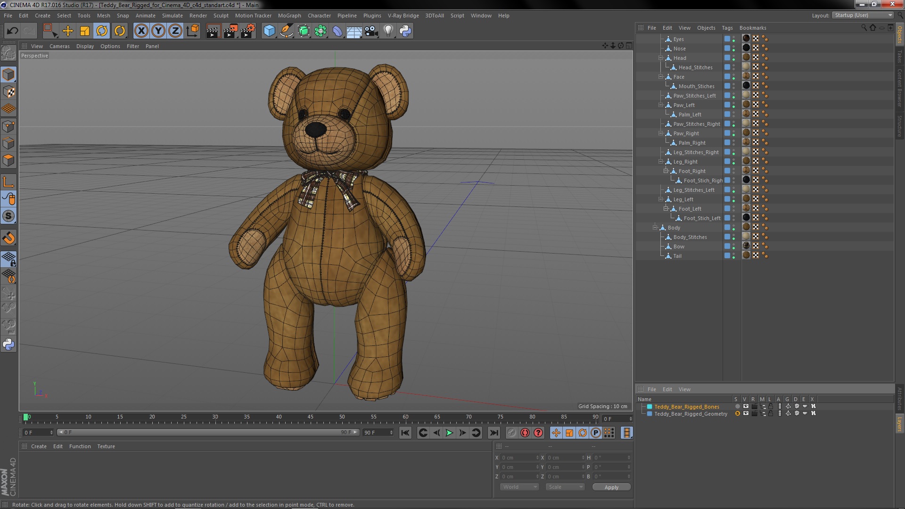Toggle X axis lock

pos(141,31)
